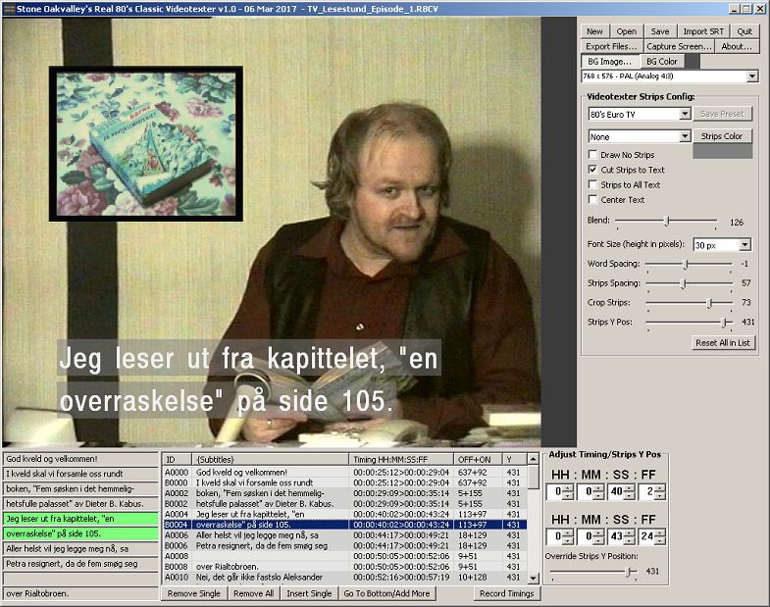
Task: Click on the Blend slider
Action: 666,222
